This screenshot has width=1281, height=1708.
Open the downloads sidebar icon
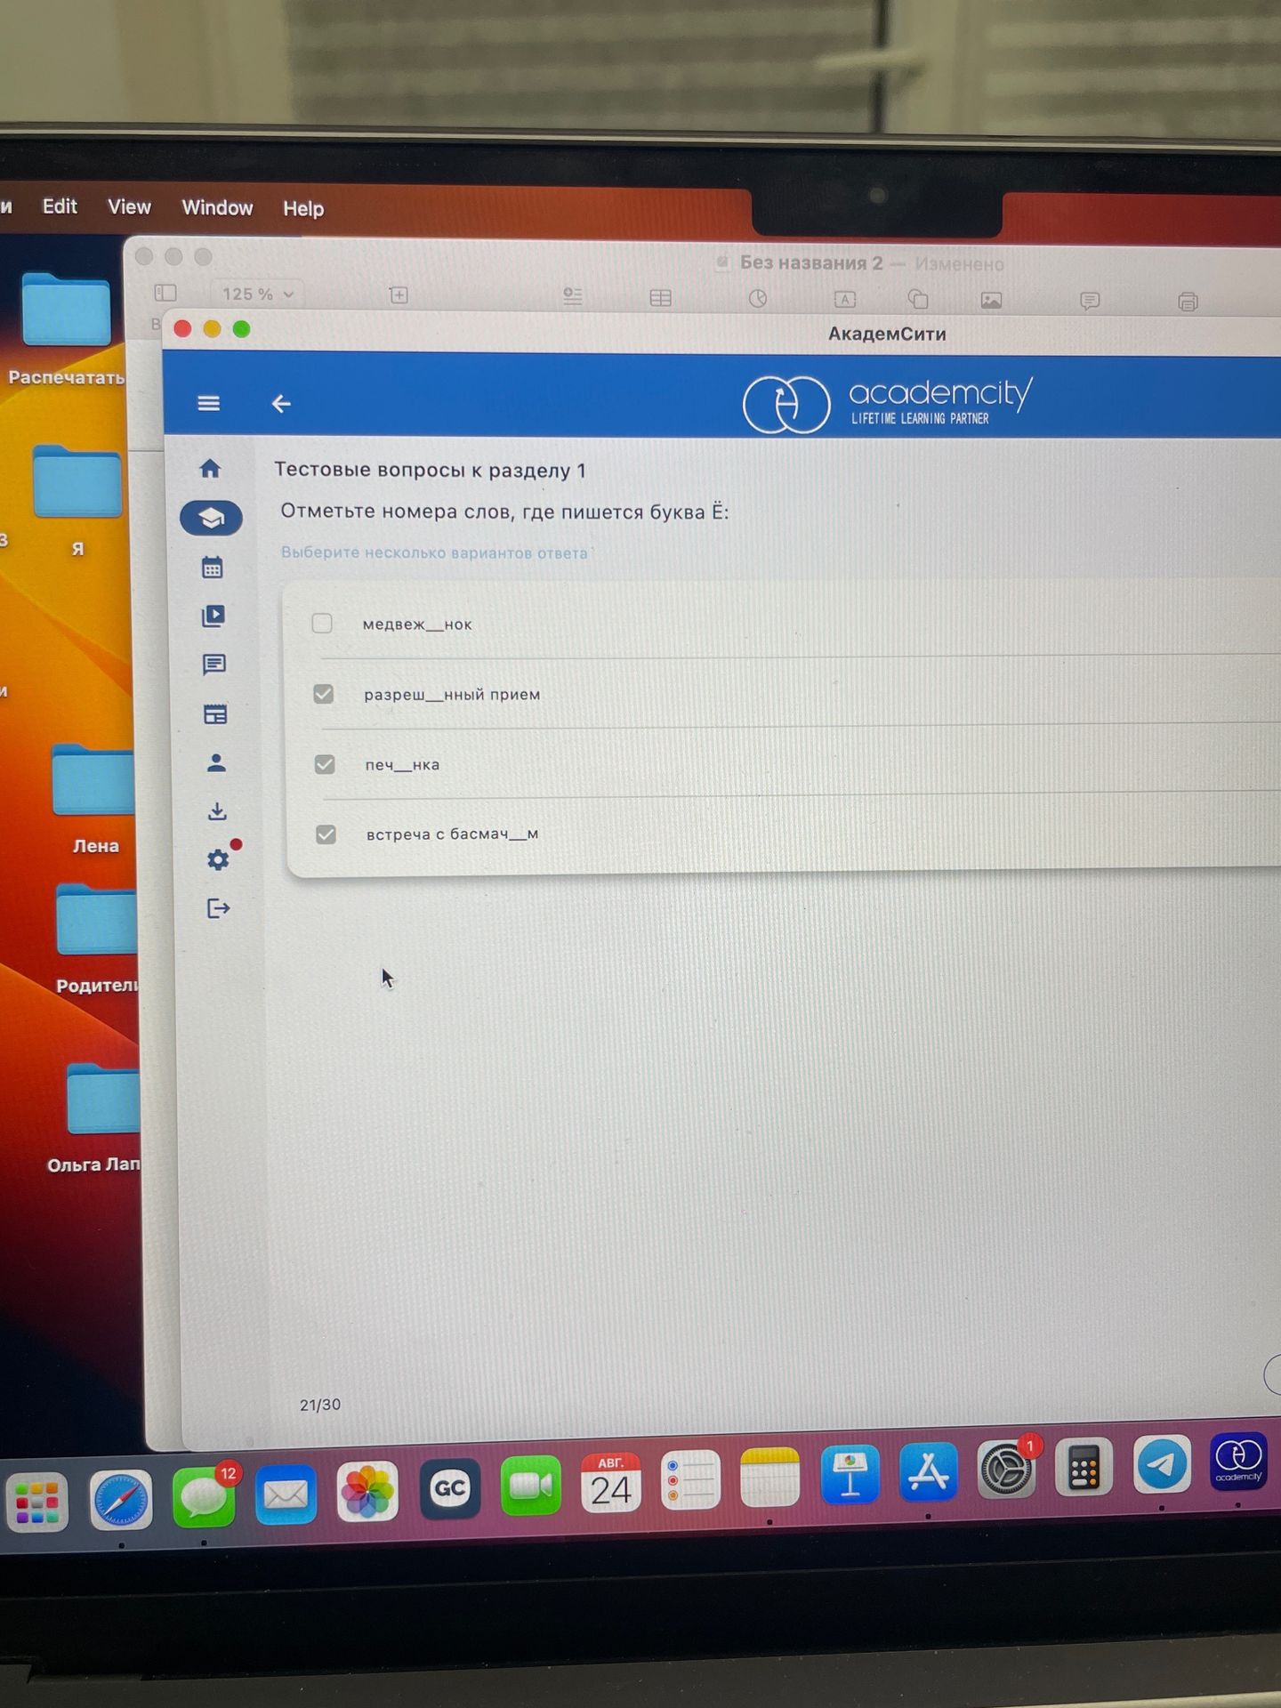tap(217, 811)
